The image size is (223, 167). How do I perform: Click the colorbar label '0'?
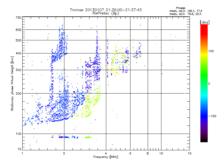click(x=209, y=84)
